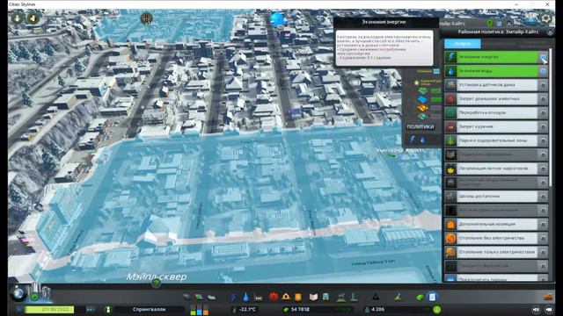
Task: Disable the Экономия воды policy checkbox
Action: 543,71
